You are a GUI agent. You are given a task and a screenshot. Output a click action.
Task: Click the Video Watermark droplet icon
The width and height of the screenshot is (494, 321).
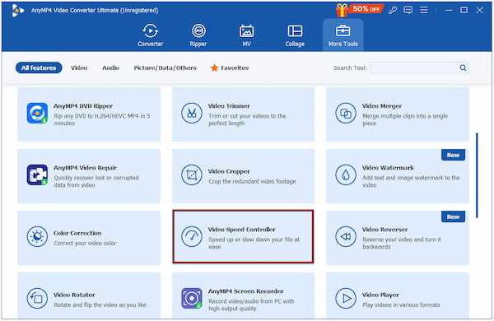point(346,174)
